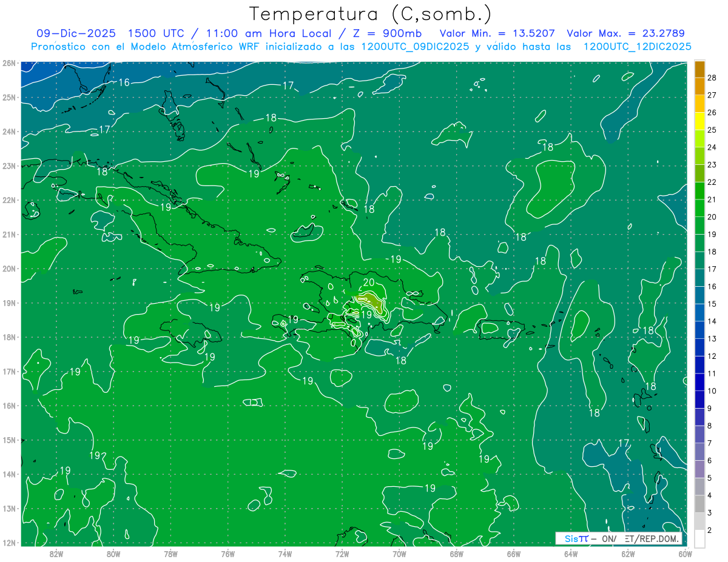The height and width of the screenshot is (562, 728).
Task: Click the bright yellow swatch between 25 and 26
Action: (x=699, y=121)
